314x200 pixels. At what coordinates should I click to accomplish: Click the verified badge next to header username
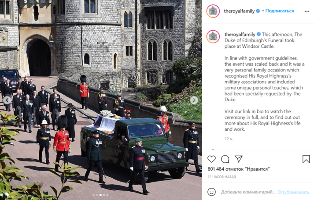pyautogui.click(x=258, y=11)
